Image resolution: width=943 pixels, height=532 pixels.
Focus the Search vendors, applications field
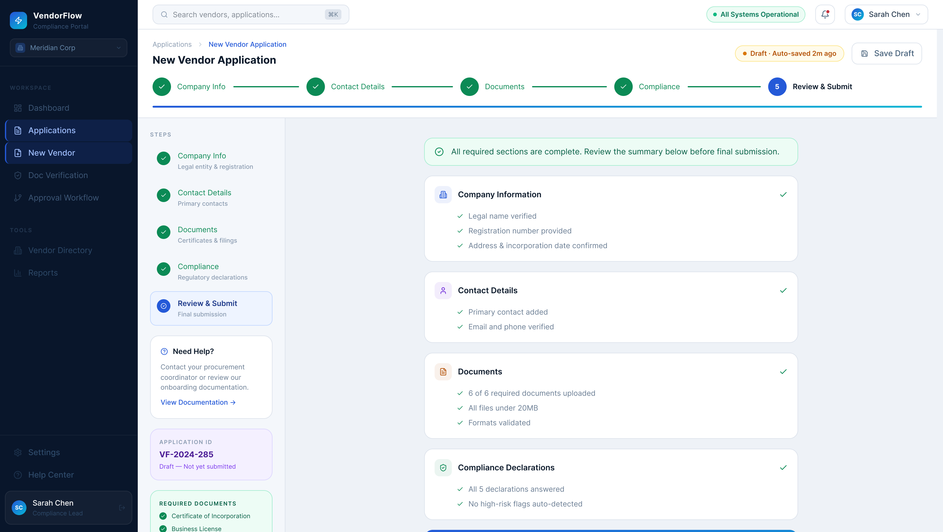(251, 15)
